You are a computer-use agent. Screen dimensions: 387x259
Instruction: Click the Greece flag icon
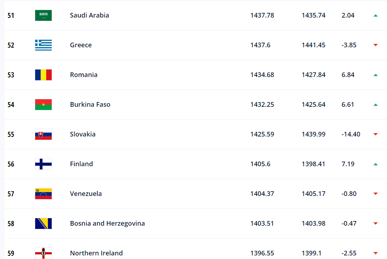click(x=43, y=45)
